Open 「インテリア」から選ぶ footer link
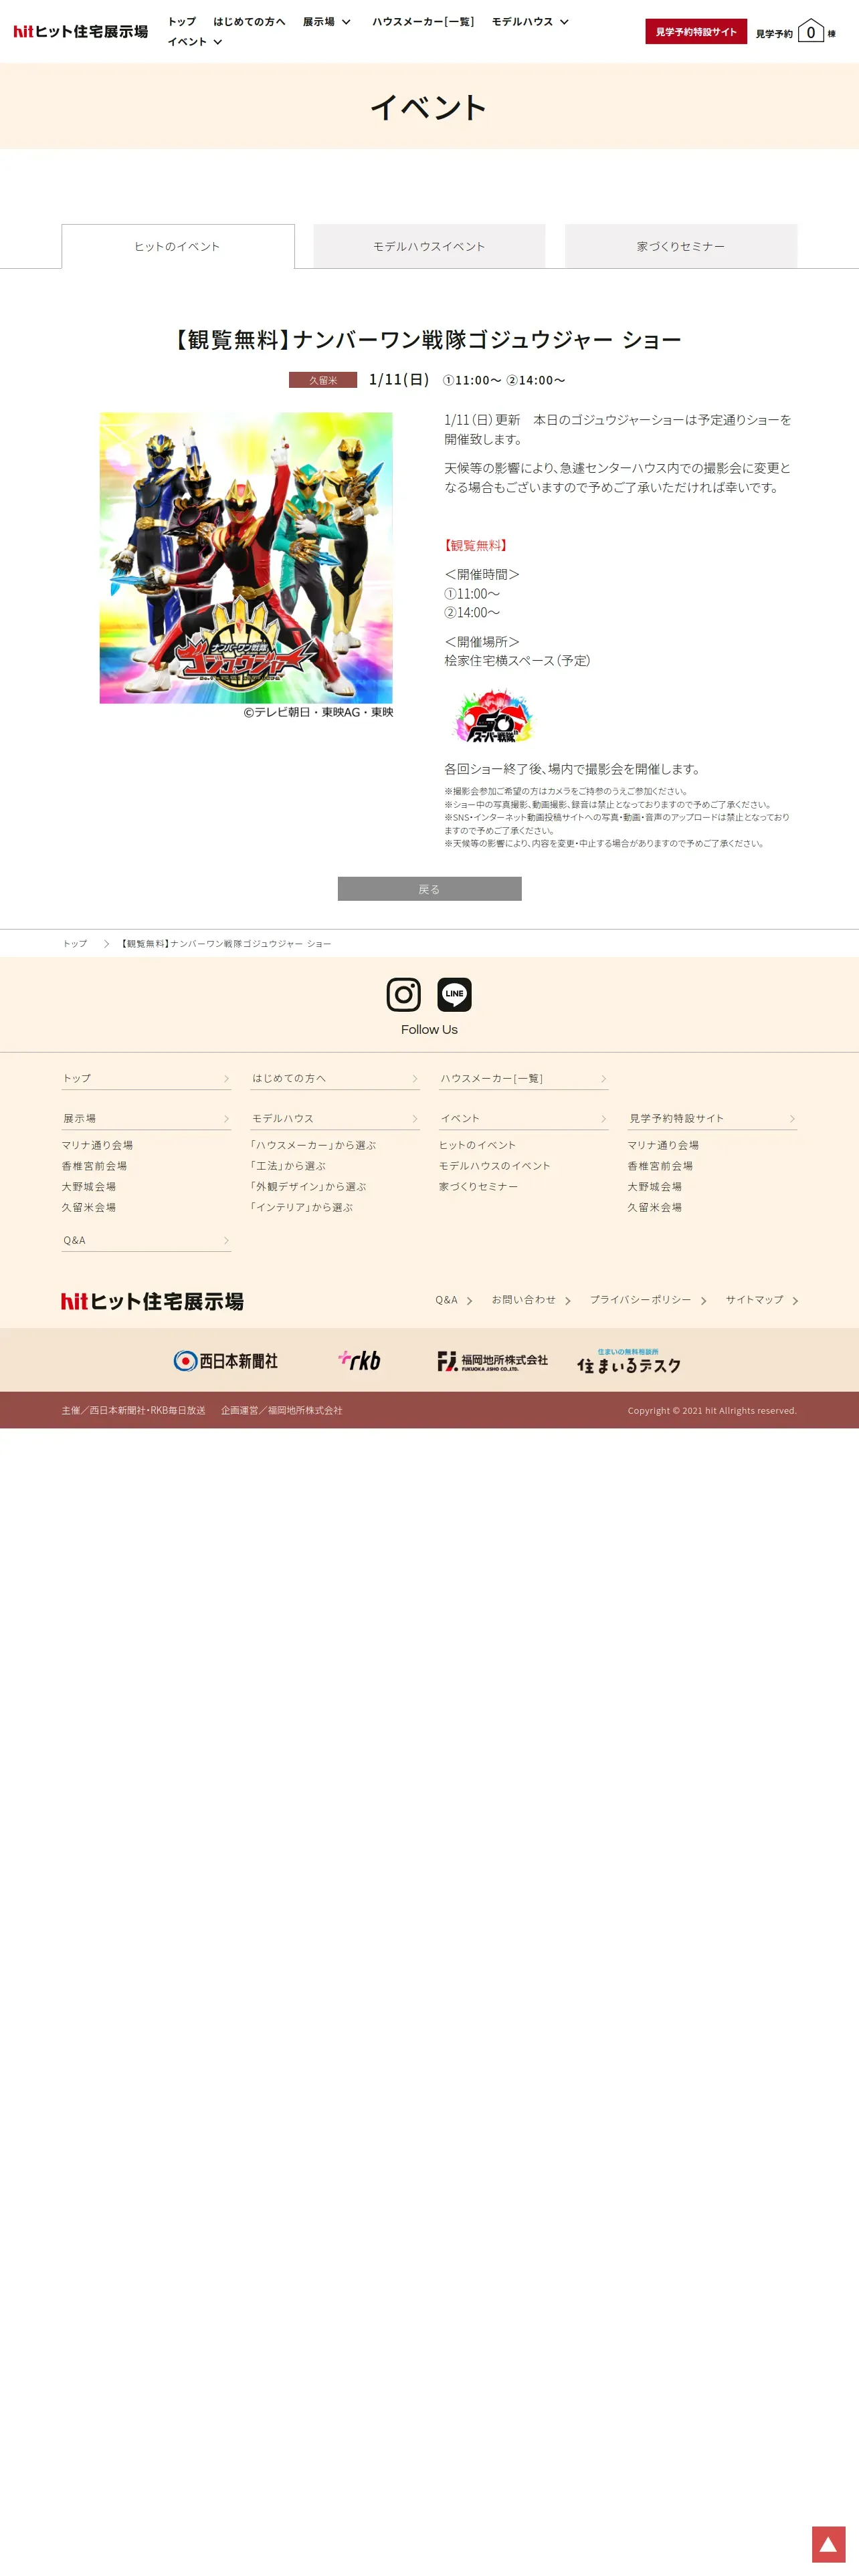 point(301,1208)
